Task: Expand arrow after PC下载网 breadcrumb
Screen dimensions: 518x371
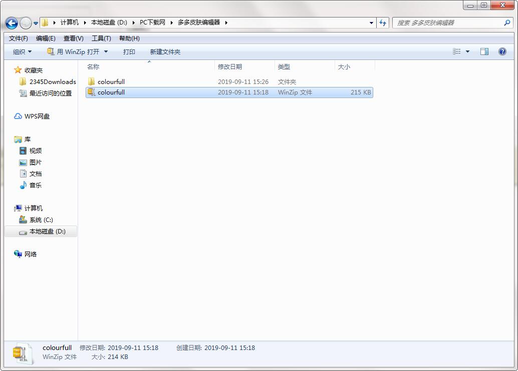Action: 171,23
